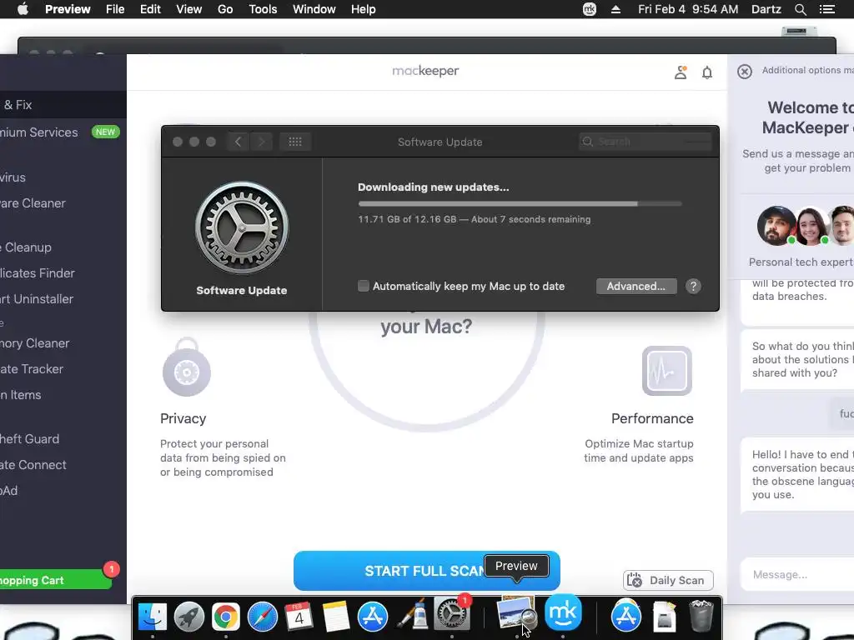Select Find & Fix in sidebar
This screenshot has width=854, height=640.
click(x=63, y=104)
